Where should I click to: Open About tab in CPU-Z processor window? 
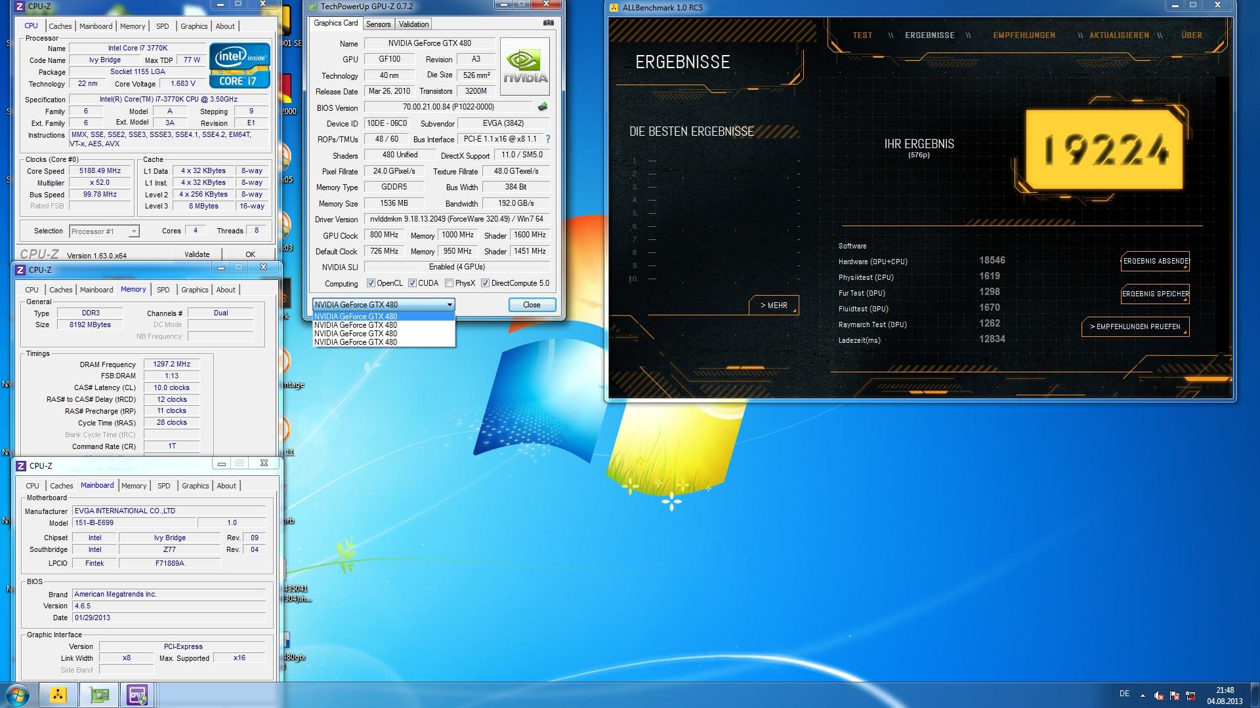point(225,26)
